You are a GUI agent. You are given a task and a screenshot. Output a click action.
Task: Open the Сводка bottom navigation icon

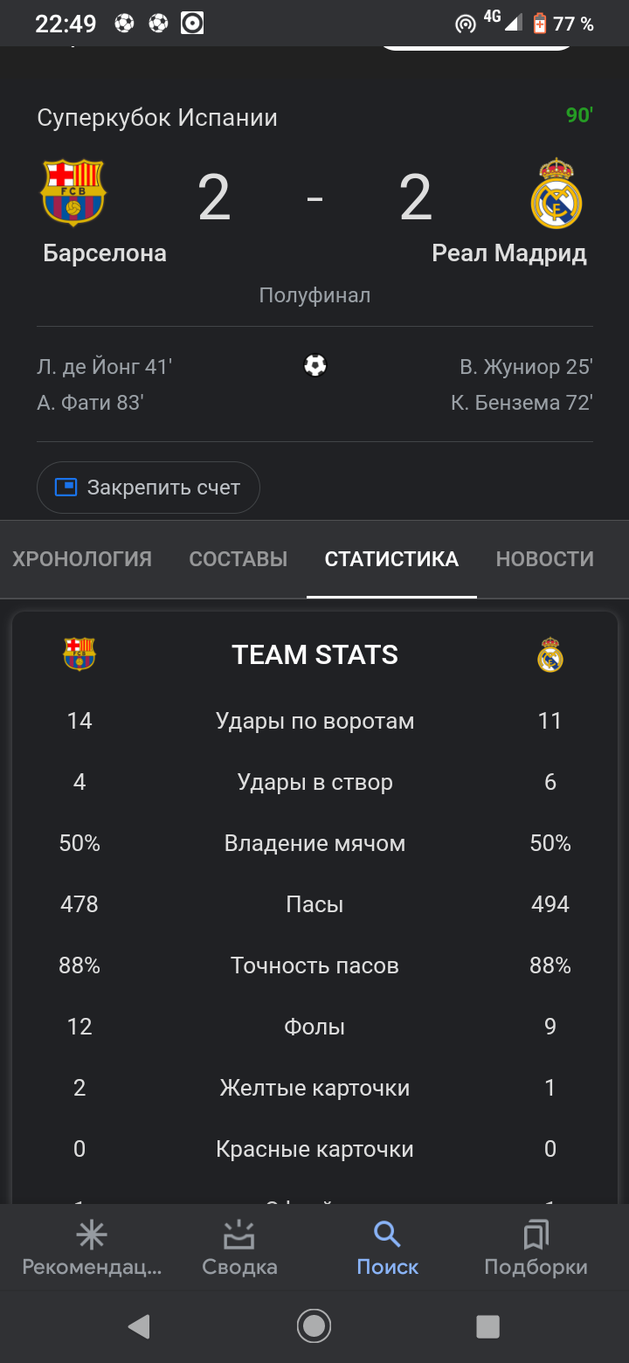pyautogui.click(x=239, y=1235)
